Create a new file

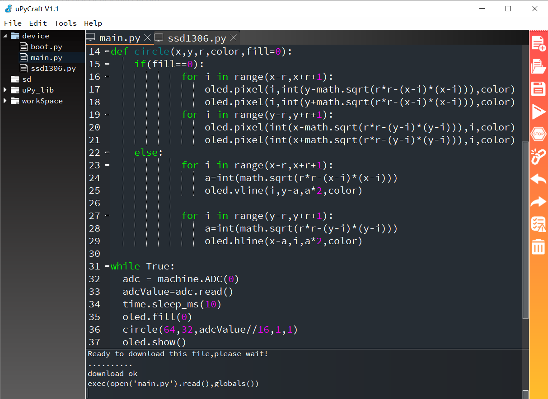coord(538,44)
